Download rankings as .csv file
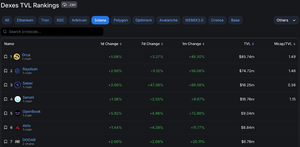The image size is (300, 147). (x=69, y=5)
